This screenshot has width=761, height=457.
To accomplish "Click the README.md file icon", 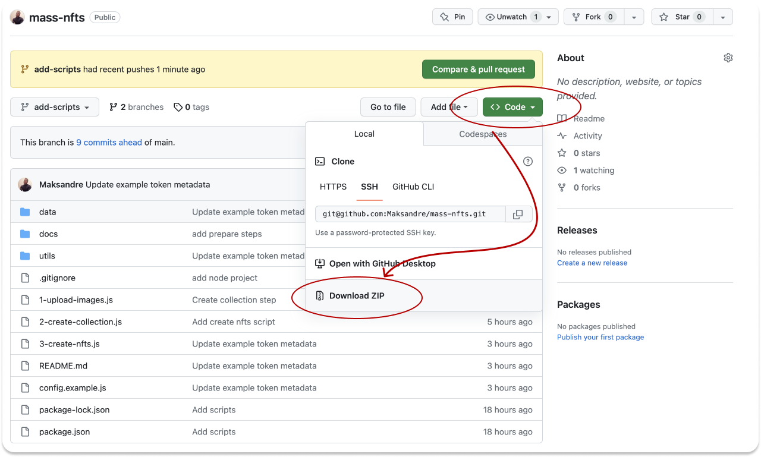I will pos(25,366).
